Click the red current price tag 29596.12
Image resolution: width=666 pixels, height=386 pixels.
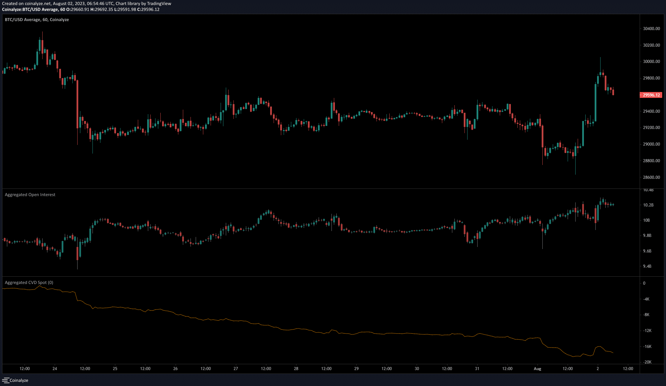coord(651,95)
